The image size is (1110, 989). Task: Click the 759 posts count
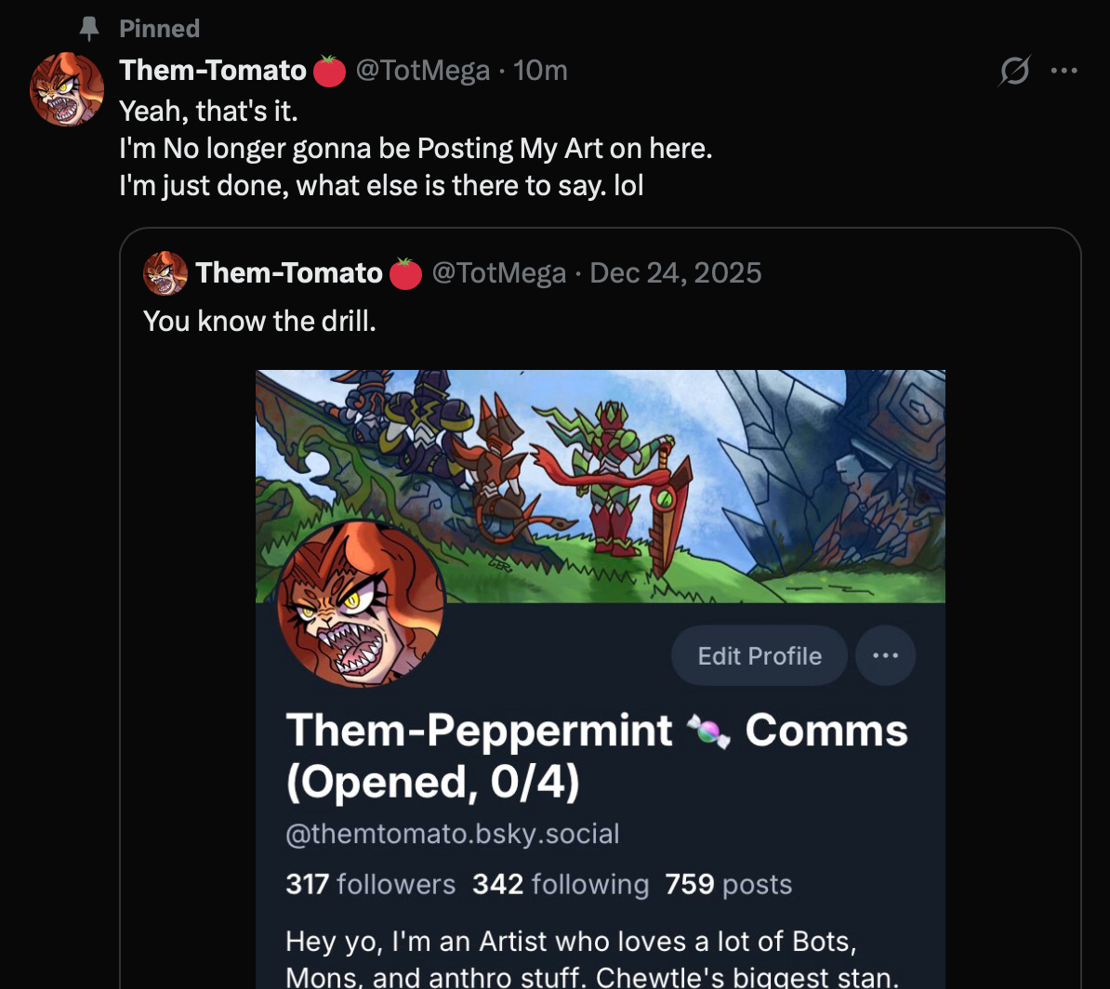pyautogui.click(x=728, y=884)
